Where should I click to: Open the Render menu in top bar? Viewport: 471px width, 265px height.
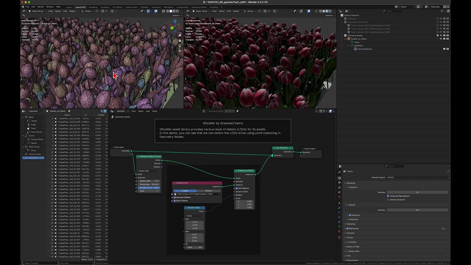point(41,7)
